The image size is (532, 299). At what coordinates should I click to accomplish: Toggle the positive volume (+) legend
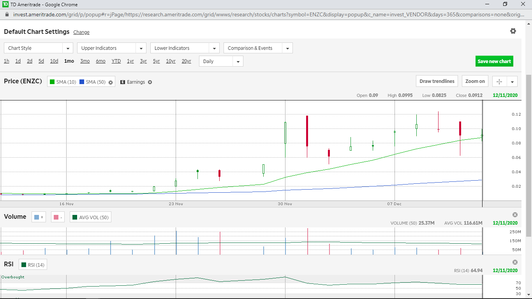pos(39,217)
